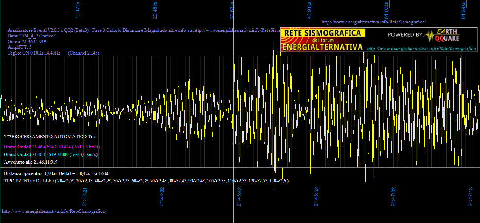Viewport: 480px width, 223px height.
Task: Click the Taglio: ON 0,10Hz...4,40Hz text
Action: click(34, 53)
